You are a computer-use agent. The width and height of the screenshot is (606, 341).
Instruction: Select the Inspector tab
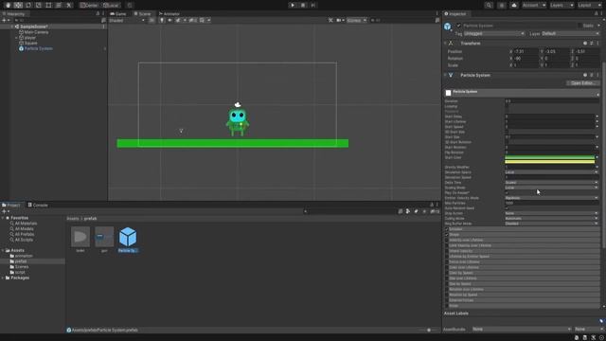tap(455, 13)
